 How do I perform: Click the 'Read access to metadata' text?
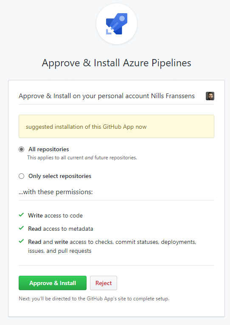[61, 229]
